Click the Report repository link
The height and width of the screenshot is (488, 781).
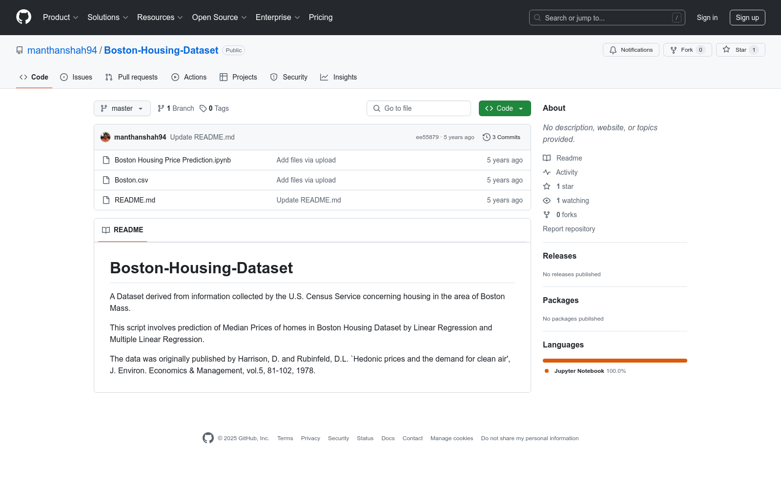(569, 229)
